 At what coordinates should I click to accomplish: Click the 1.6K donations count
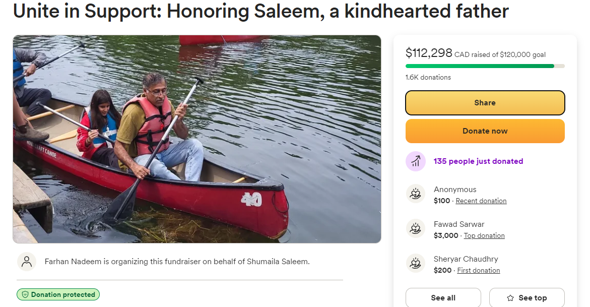click(428, 77)
